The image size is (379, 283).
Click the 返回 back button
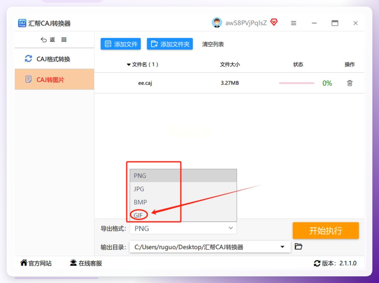[x=54, y=39]
